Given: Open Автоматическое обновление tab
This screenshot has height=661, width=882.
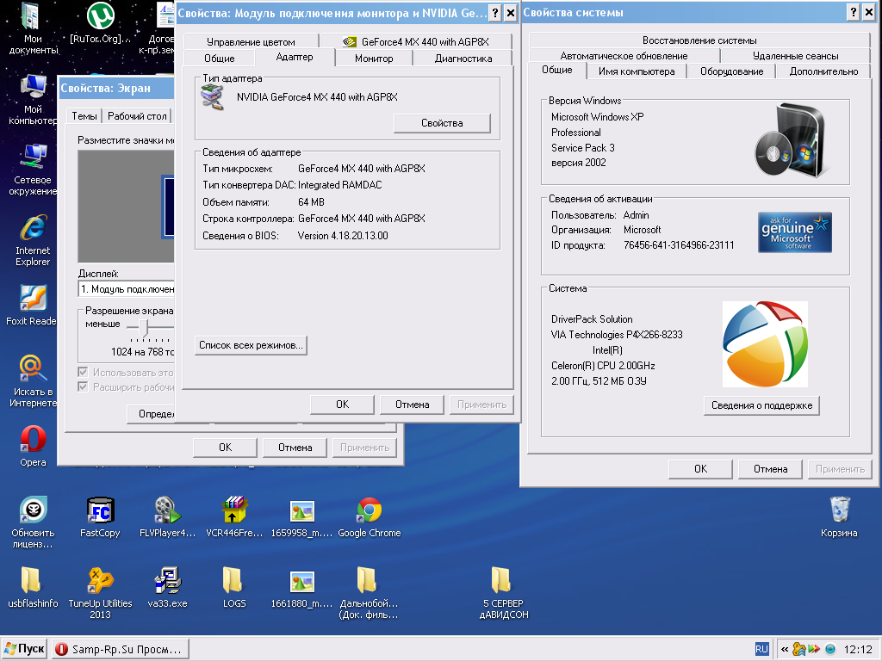Looking at the screenshot, I should click(624, 56).
